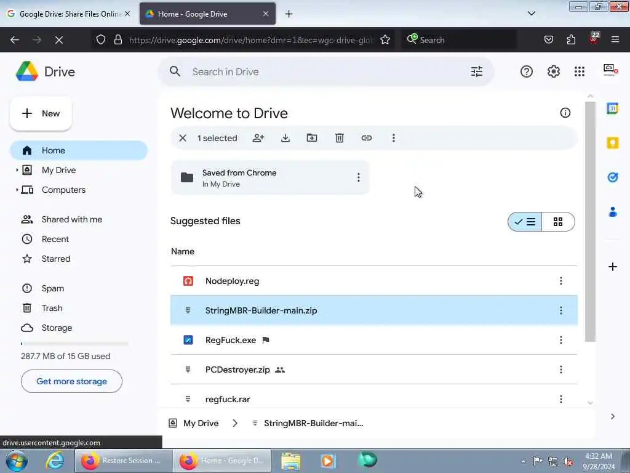630x473 pixels.
Task: Switch to list layout view
Action: [x=525, y=222]
